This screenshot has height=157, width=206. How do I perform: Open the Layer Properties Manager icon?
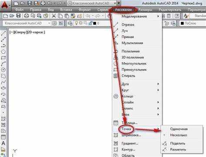[x=70, y=23]
